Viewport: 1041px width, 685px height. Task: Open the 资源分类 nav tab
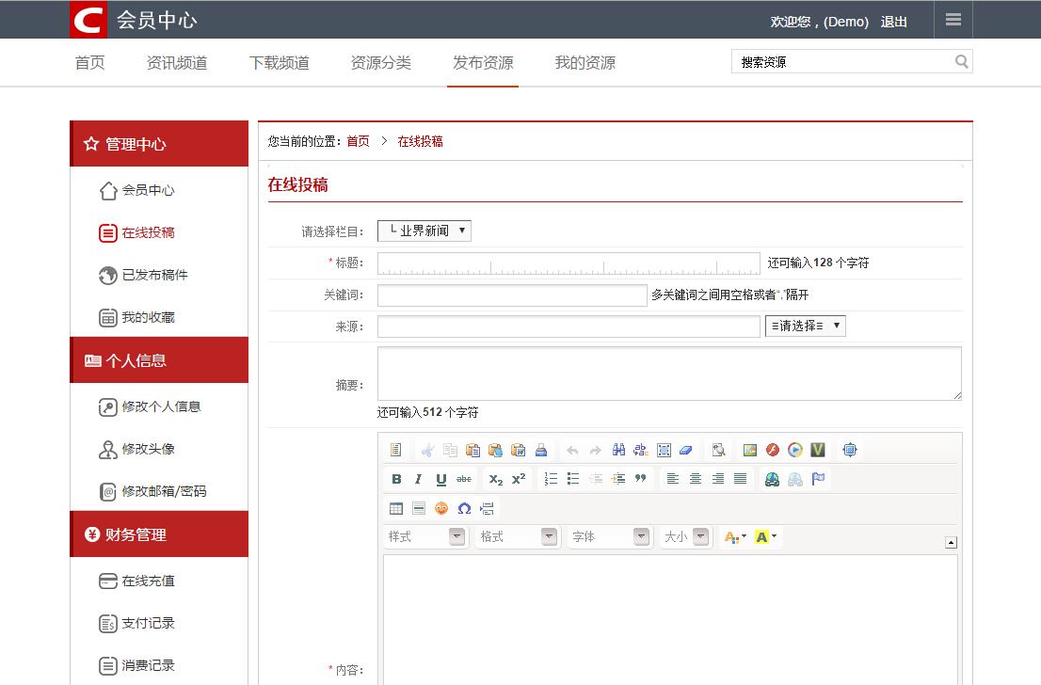coord(381,63)
